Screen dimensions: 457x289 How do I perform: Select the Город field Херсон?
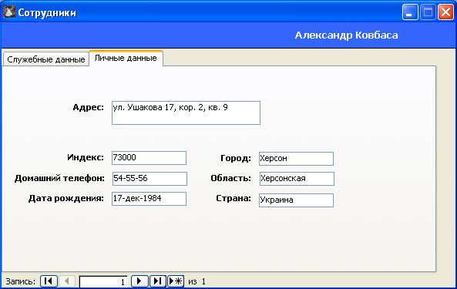point(296,159)
